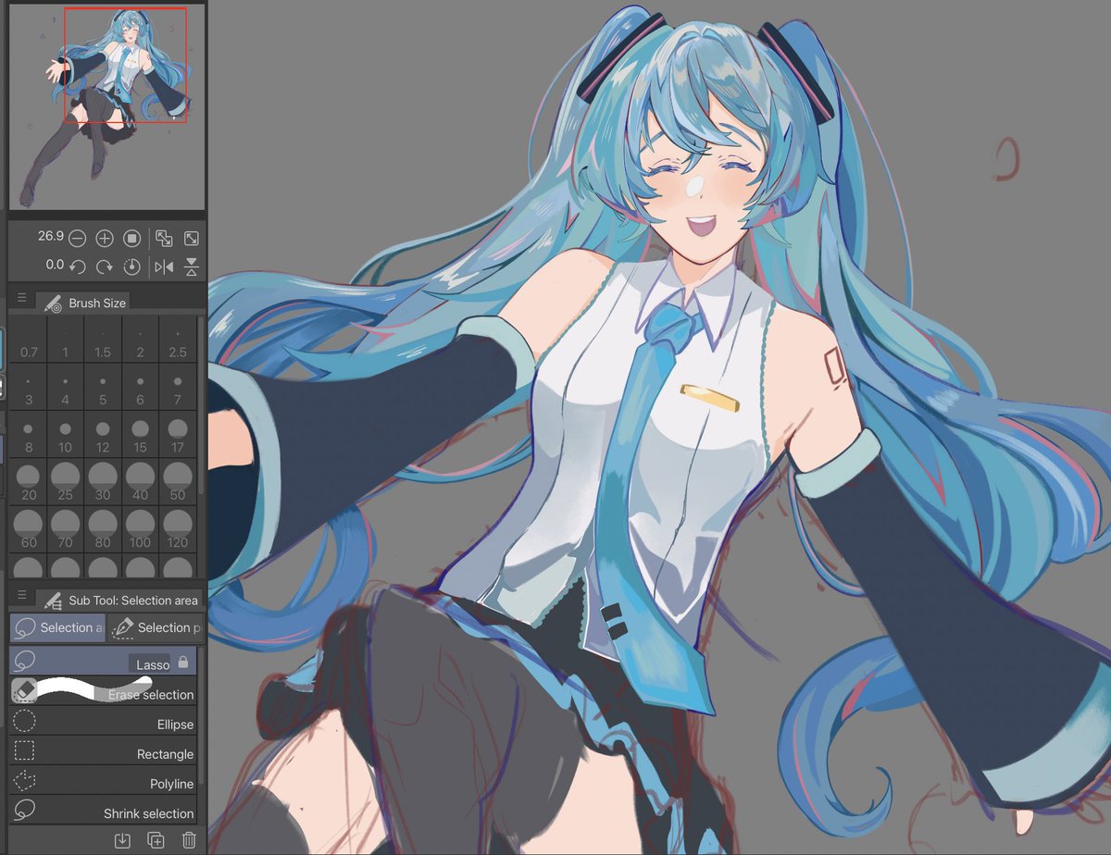1111x855 pixels.
Task: Click the Navigator preview thumbnail
Action: (x=106, y=106)
